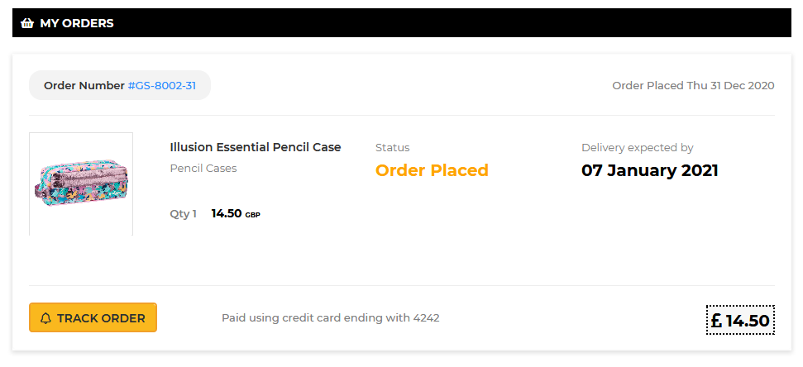
Task: Click the shopping basket icon in header
Action: 27,23
